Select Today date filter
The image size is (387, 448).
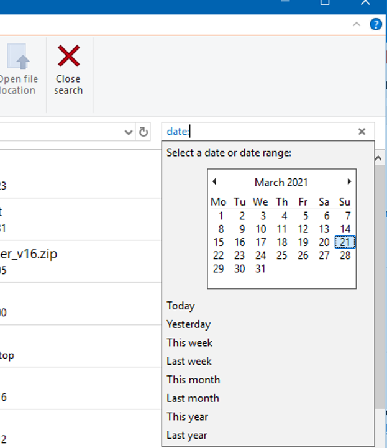181,306
